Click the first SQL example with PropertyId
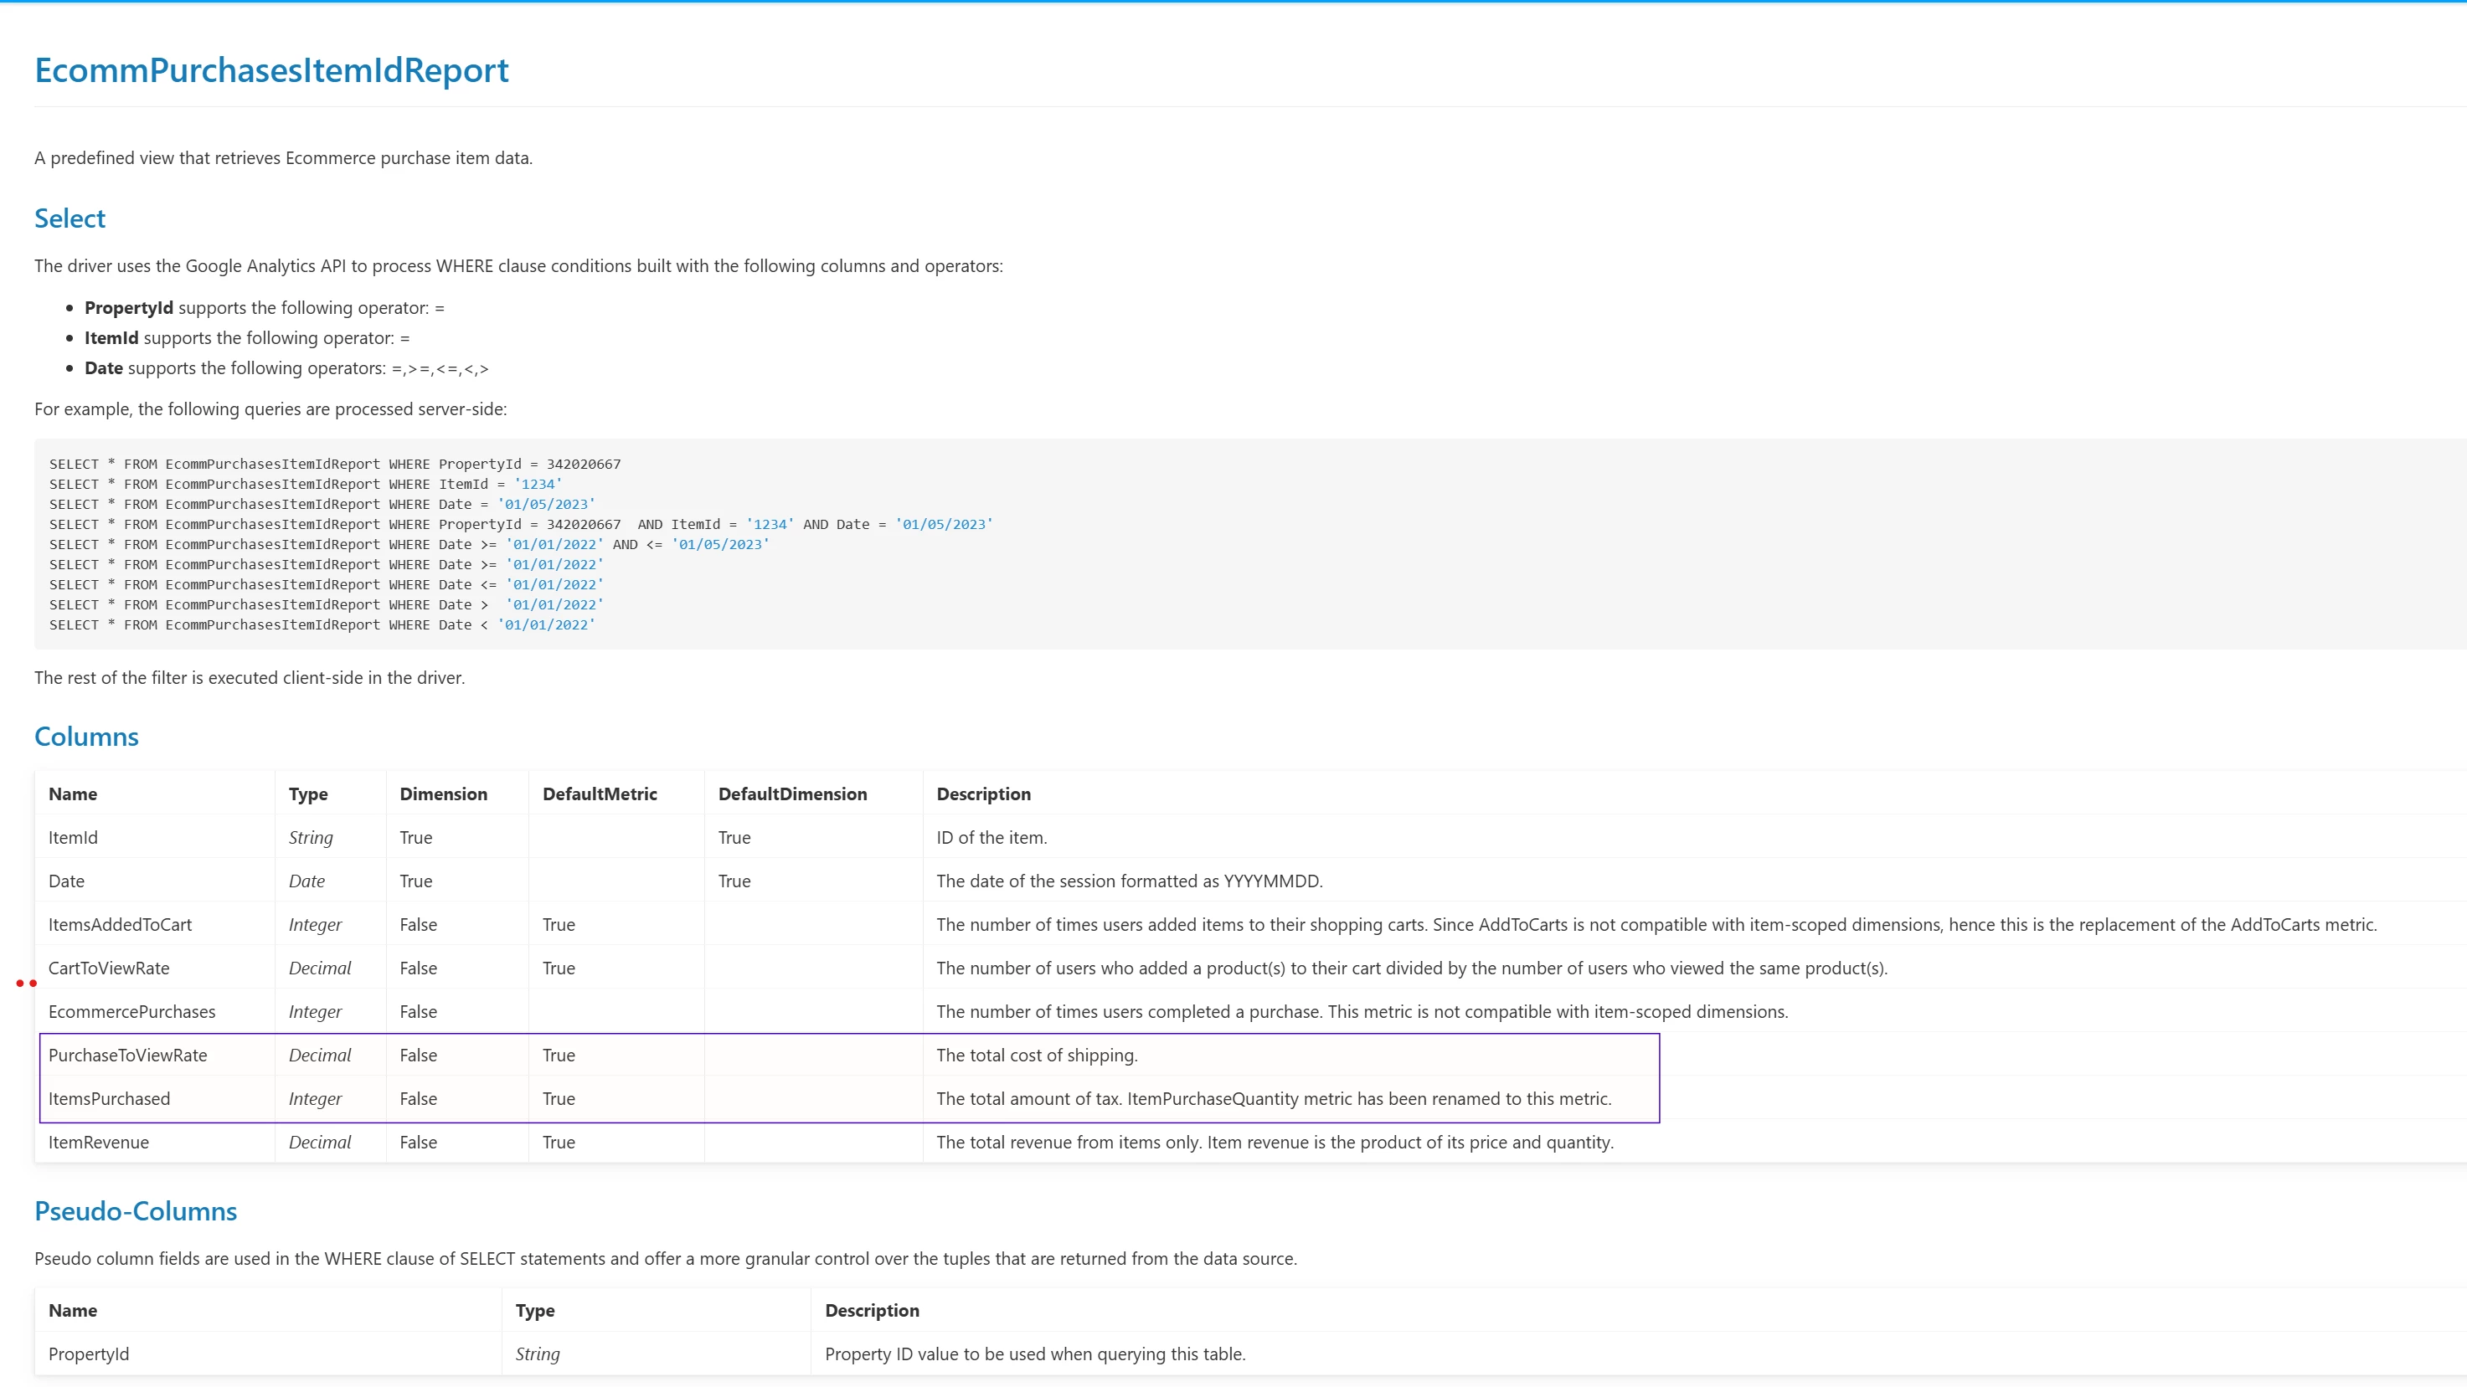The width and height of the screenshot is (2467, 1387). click(335, 465)
